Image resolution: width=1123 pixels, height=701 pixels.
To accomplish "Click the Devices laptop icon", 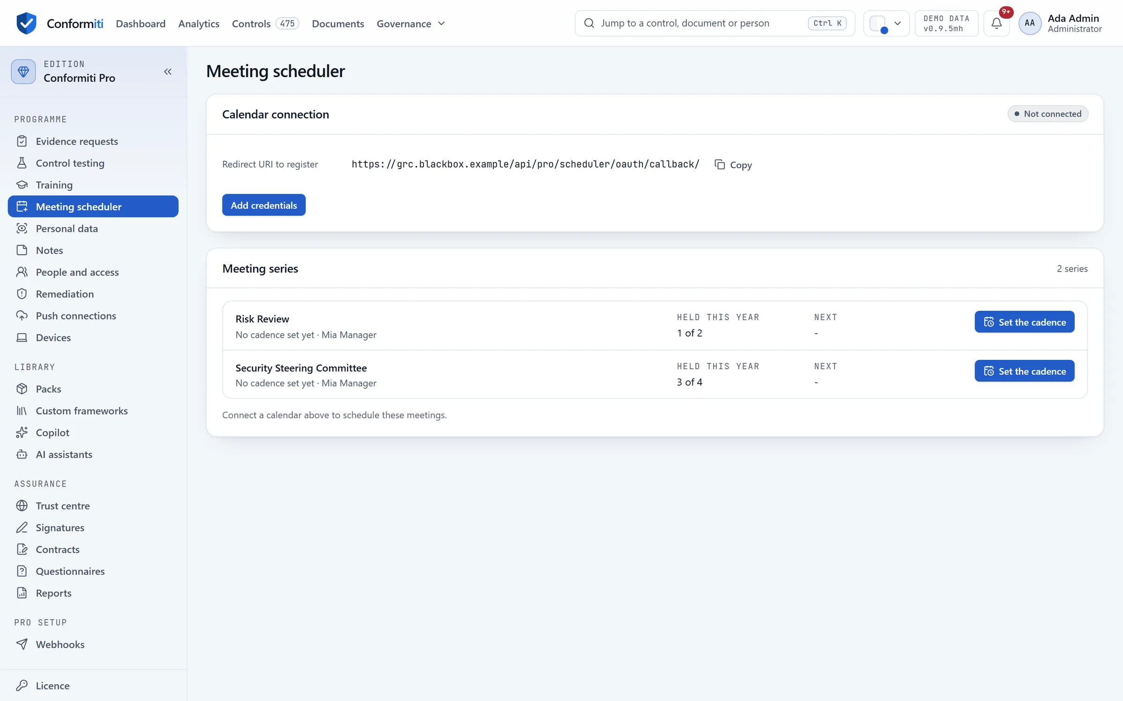I will [x=22, y=337].
